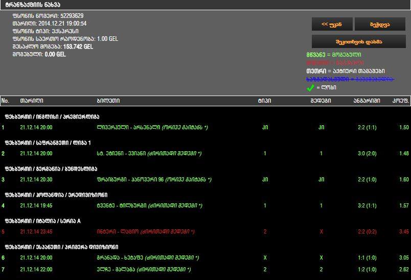Click the odds value 3.05

point(404,258)
